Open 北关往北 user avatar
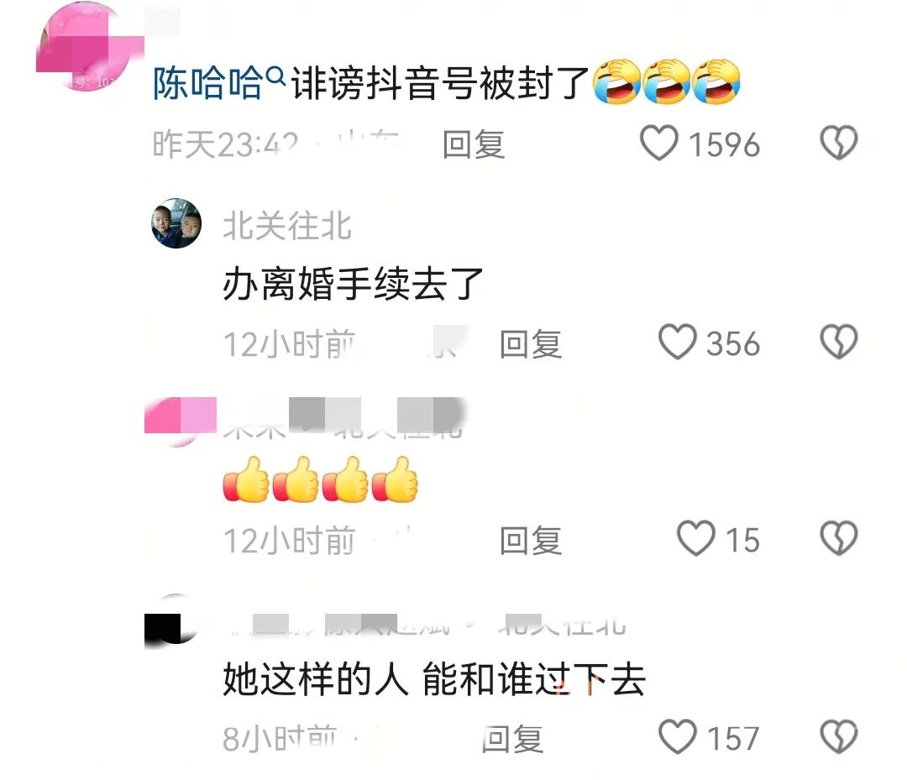The height and width of the screenshot is (780, 907). click(x=176, y=223)
